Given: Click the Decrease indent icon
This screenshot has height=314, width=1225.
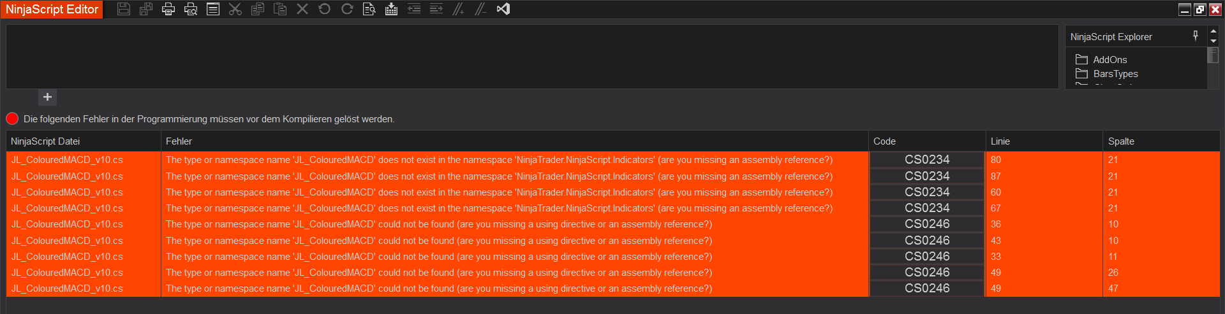Looking at the screenshot, I should 414,9.
